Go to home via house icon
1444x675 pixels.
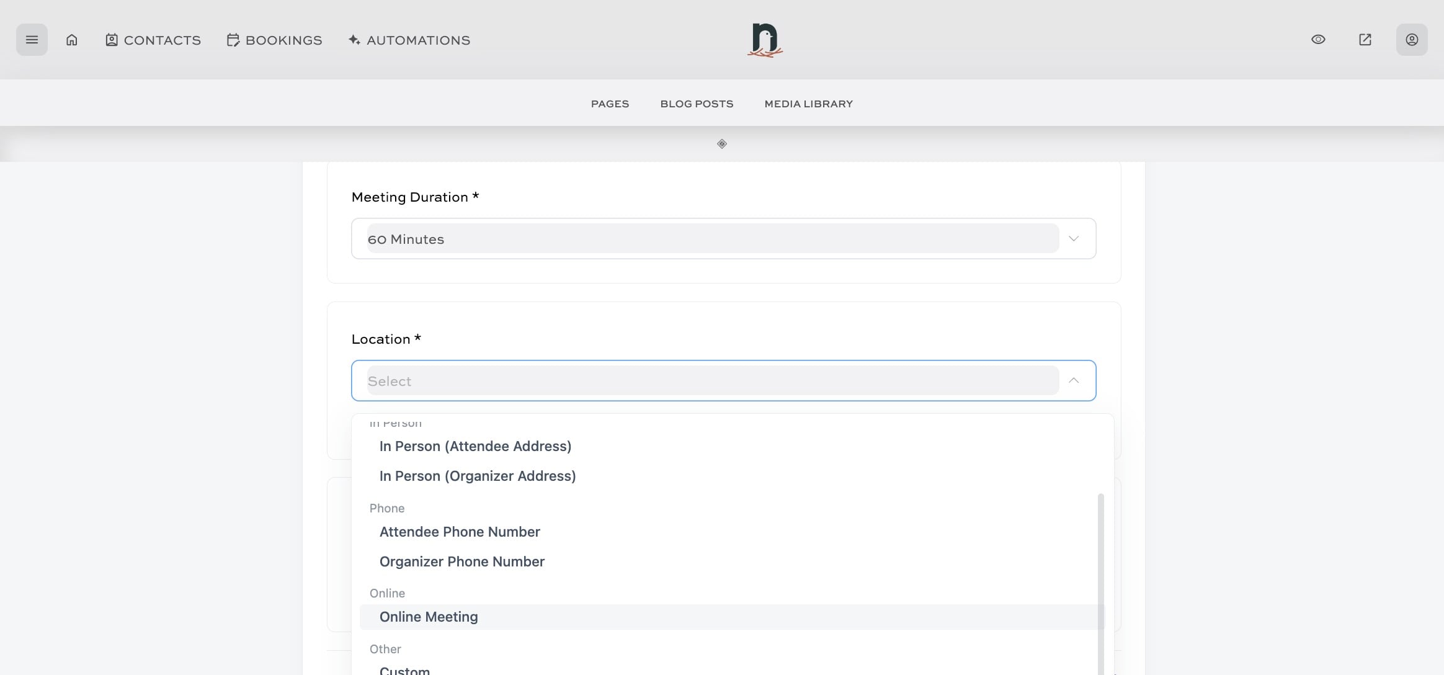point(72,40)
